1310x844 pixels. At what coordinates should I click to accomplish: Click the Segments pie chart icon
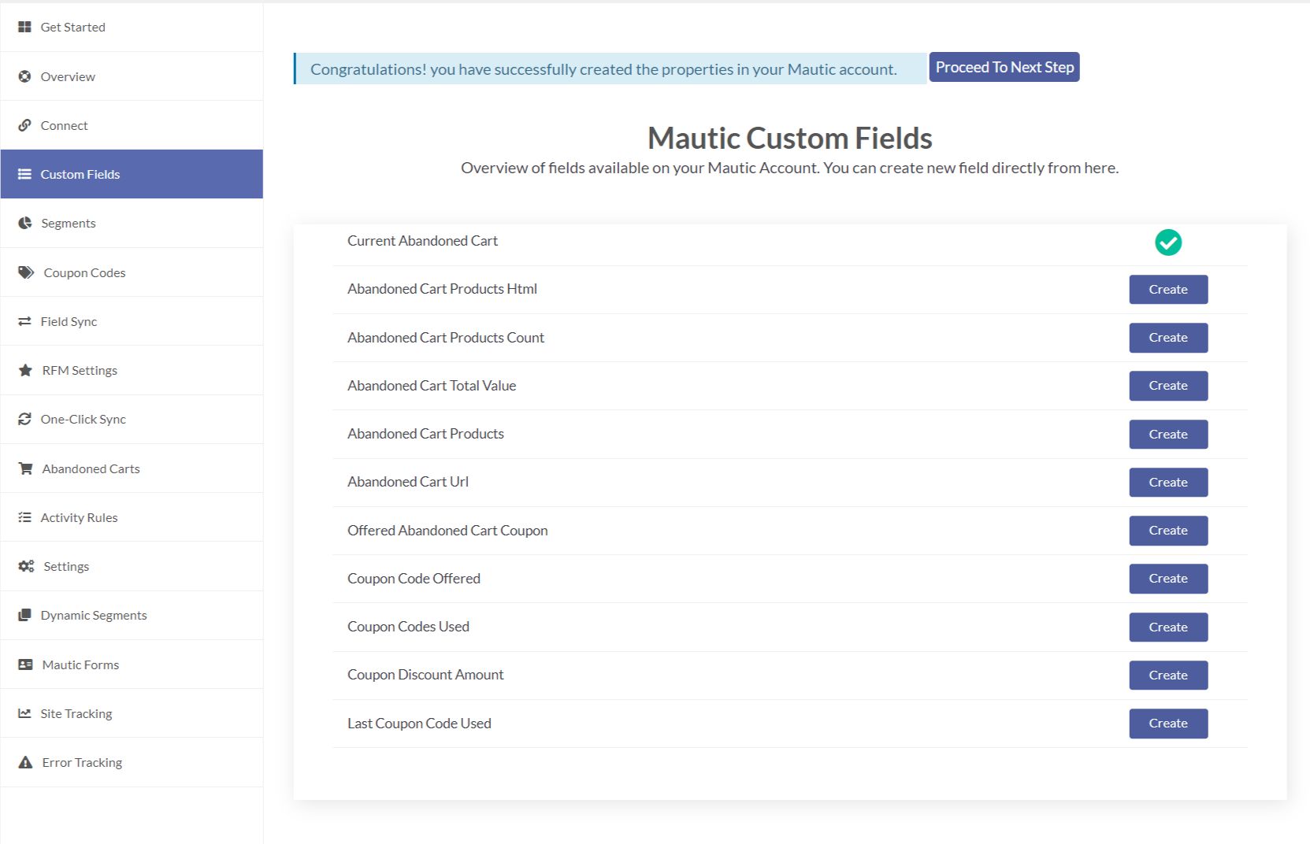(24, 223)
